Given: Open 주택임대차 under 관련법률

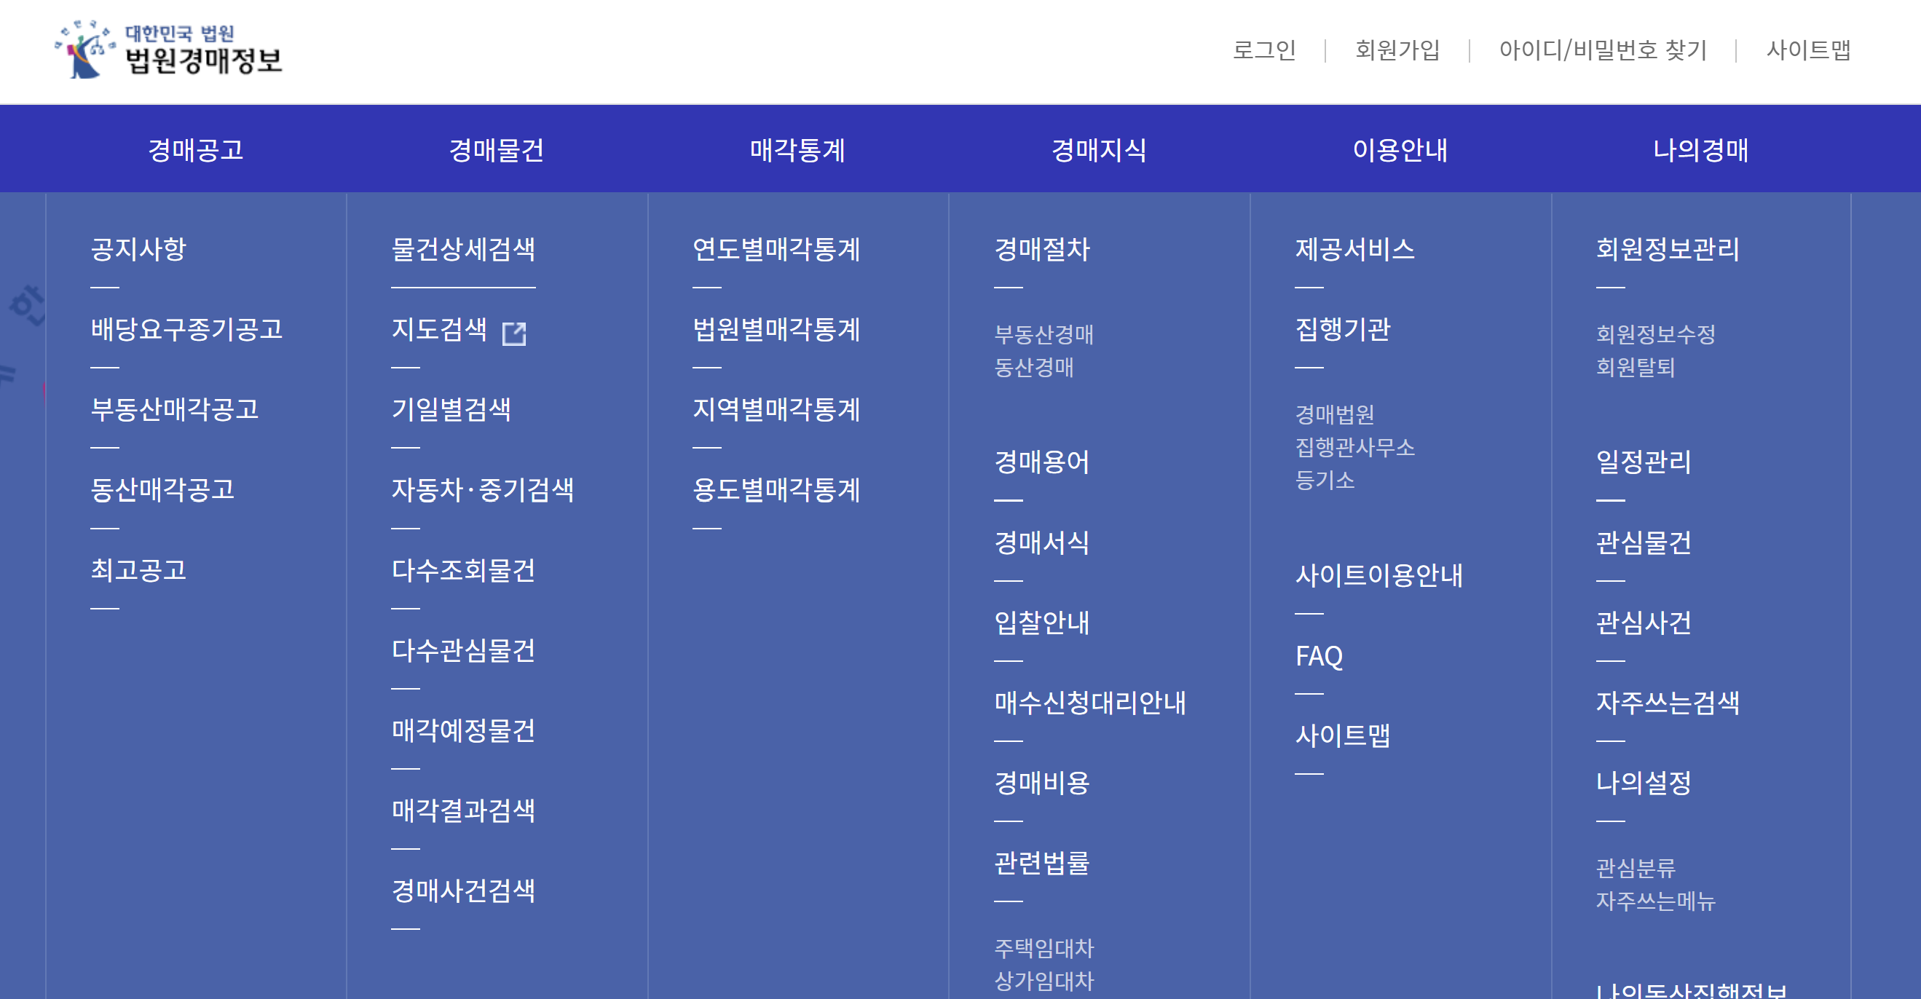Looking at the screenshot, I should coord(1044,947).
